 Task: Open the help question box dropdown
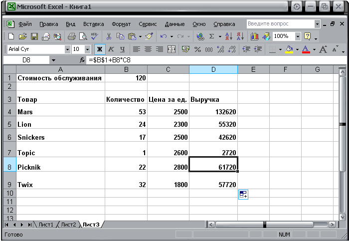[317, 24]
